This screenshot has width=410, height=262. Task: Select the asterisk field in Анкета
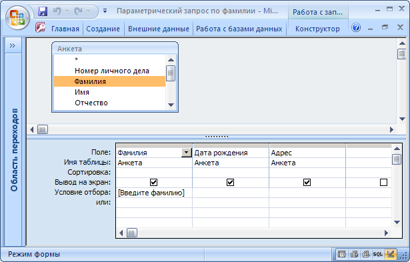(109, 59)
